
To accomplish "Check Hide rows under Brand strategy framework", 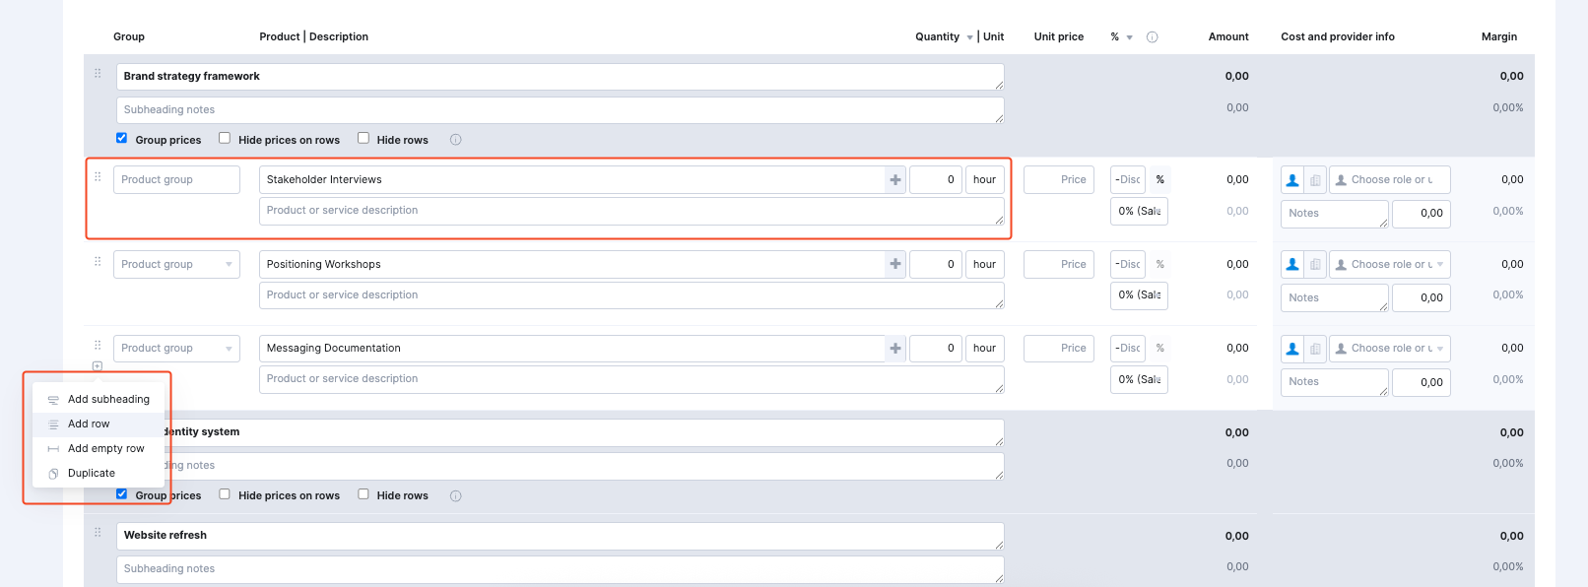I will pos(364,139).
